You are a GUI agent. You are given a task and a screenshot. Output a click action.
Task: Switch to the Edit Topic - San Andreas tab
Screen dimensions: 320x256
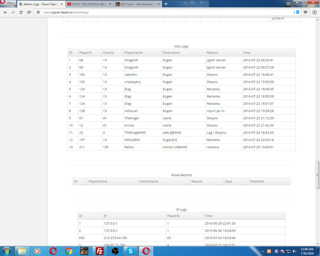coord(138,4)
